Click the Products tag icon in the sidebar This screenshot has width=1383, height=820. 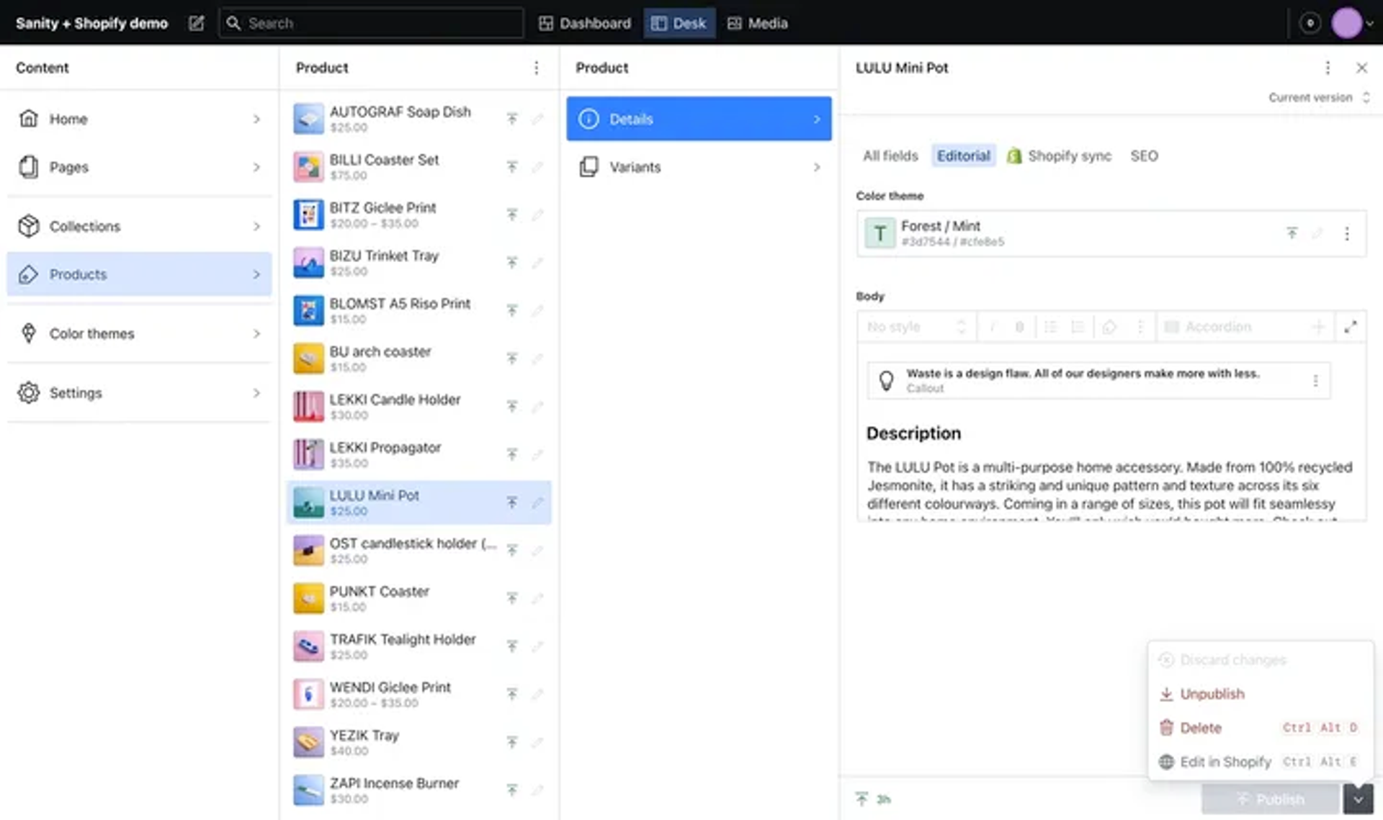28,274
